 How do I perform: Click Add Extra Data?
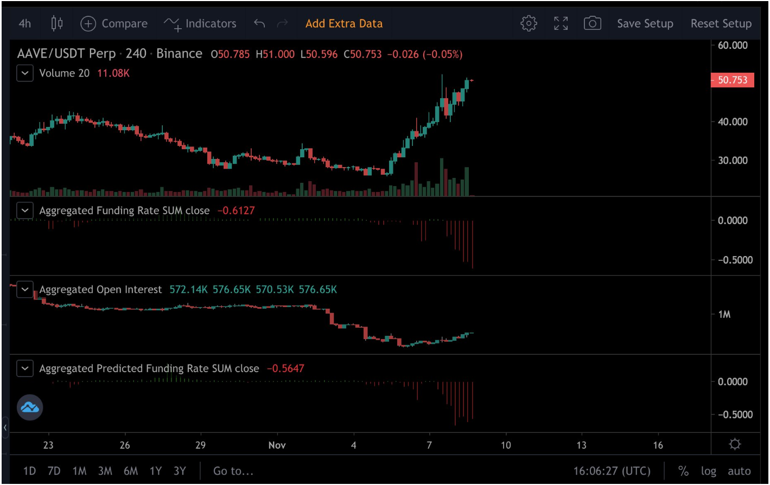click(343, 23)
